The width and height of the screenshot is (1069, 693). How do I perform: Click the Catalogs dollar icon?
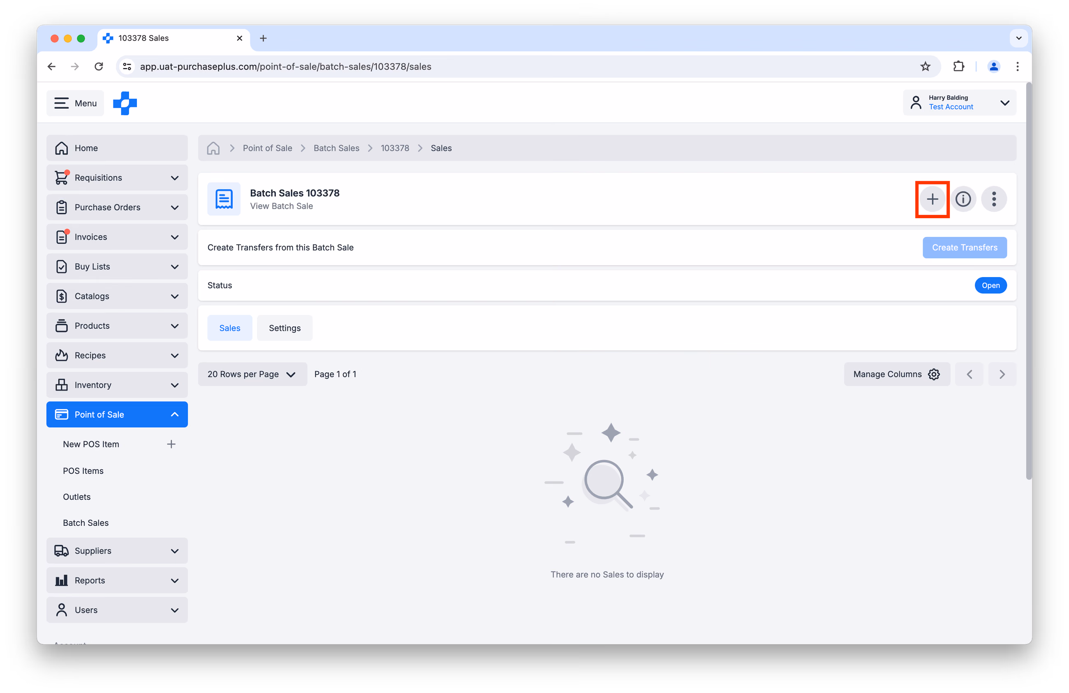coord(62,296)
